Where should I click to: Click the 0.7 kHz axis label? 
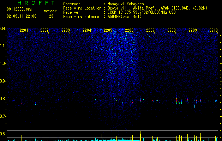(x=3, y=116)
